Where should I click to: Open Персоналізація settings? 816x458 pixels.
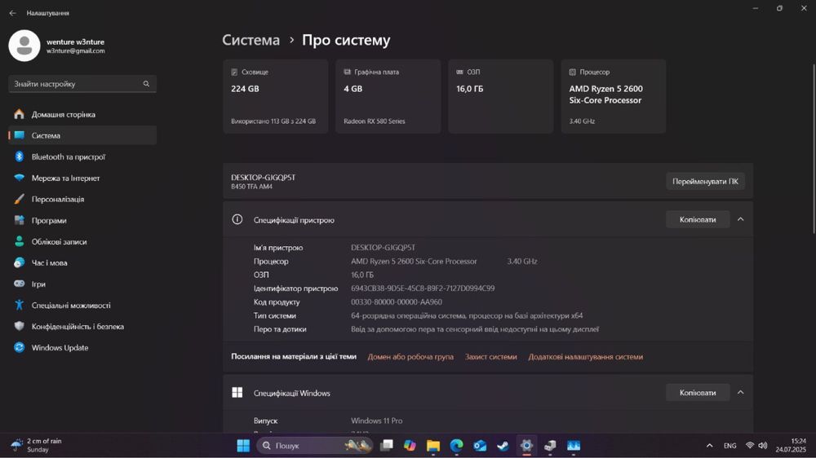coord(82,200)
